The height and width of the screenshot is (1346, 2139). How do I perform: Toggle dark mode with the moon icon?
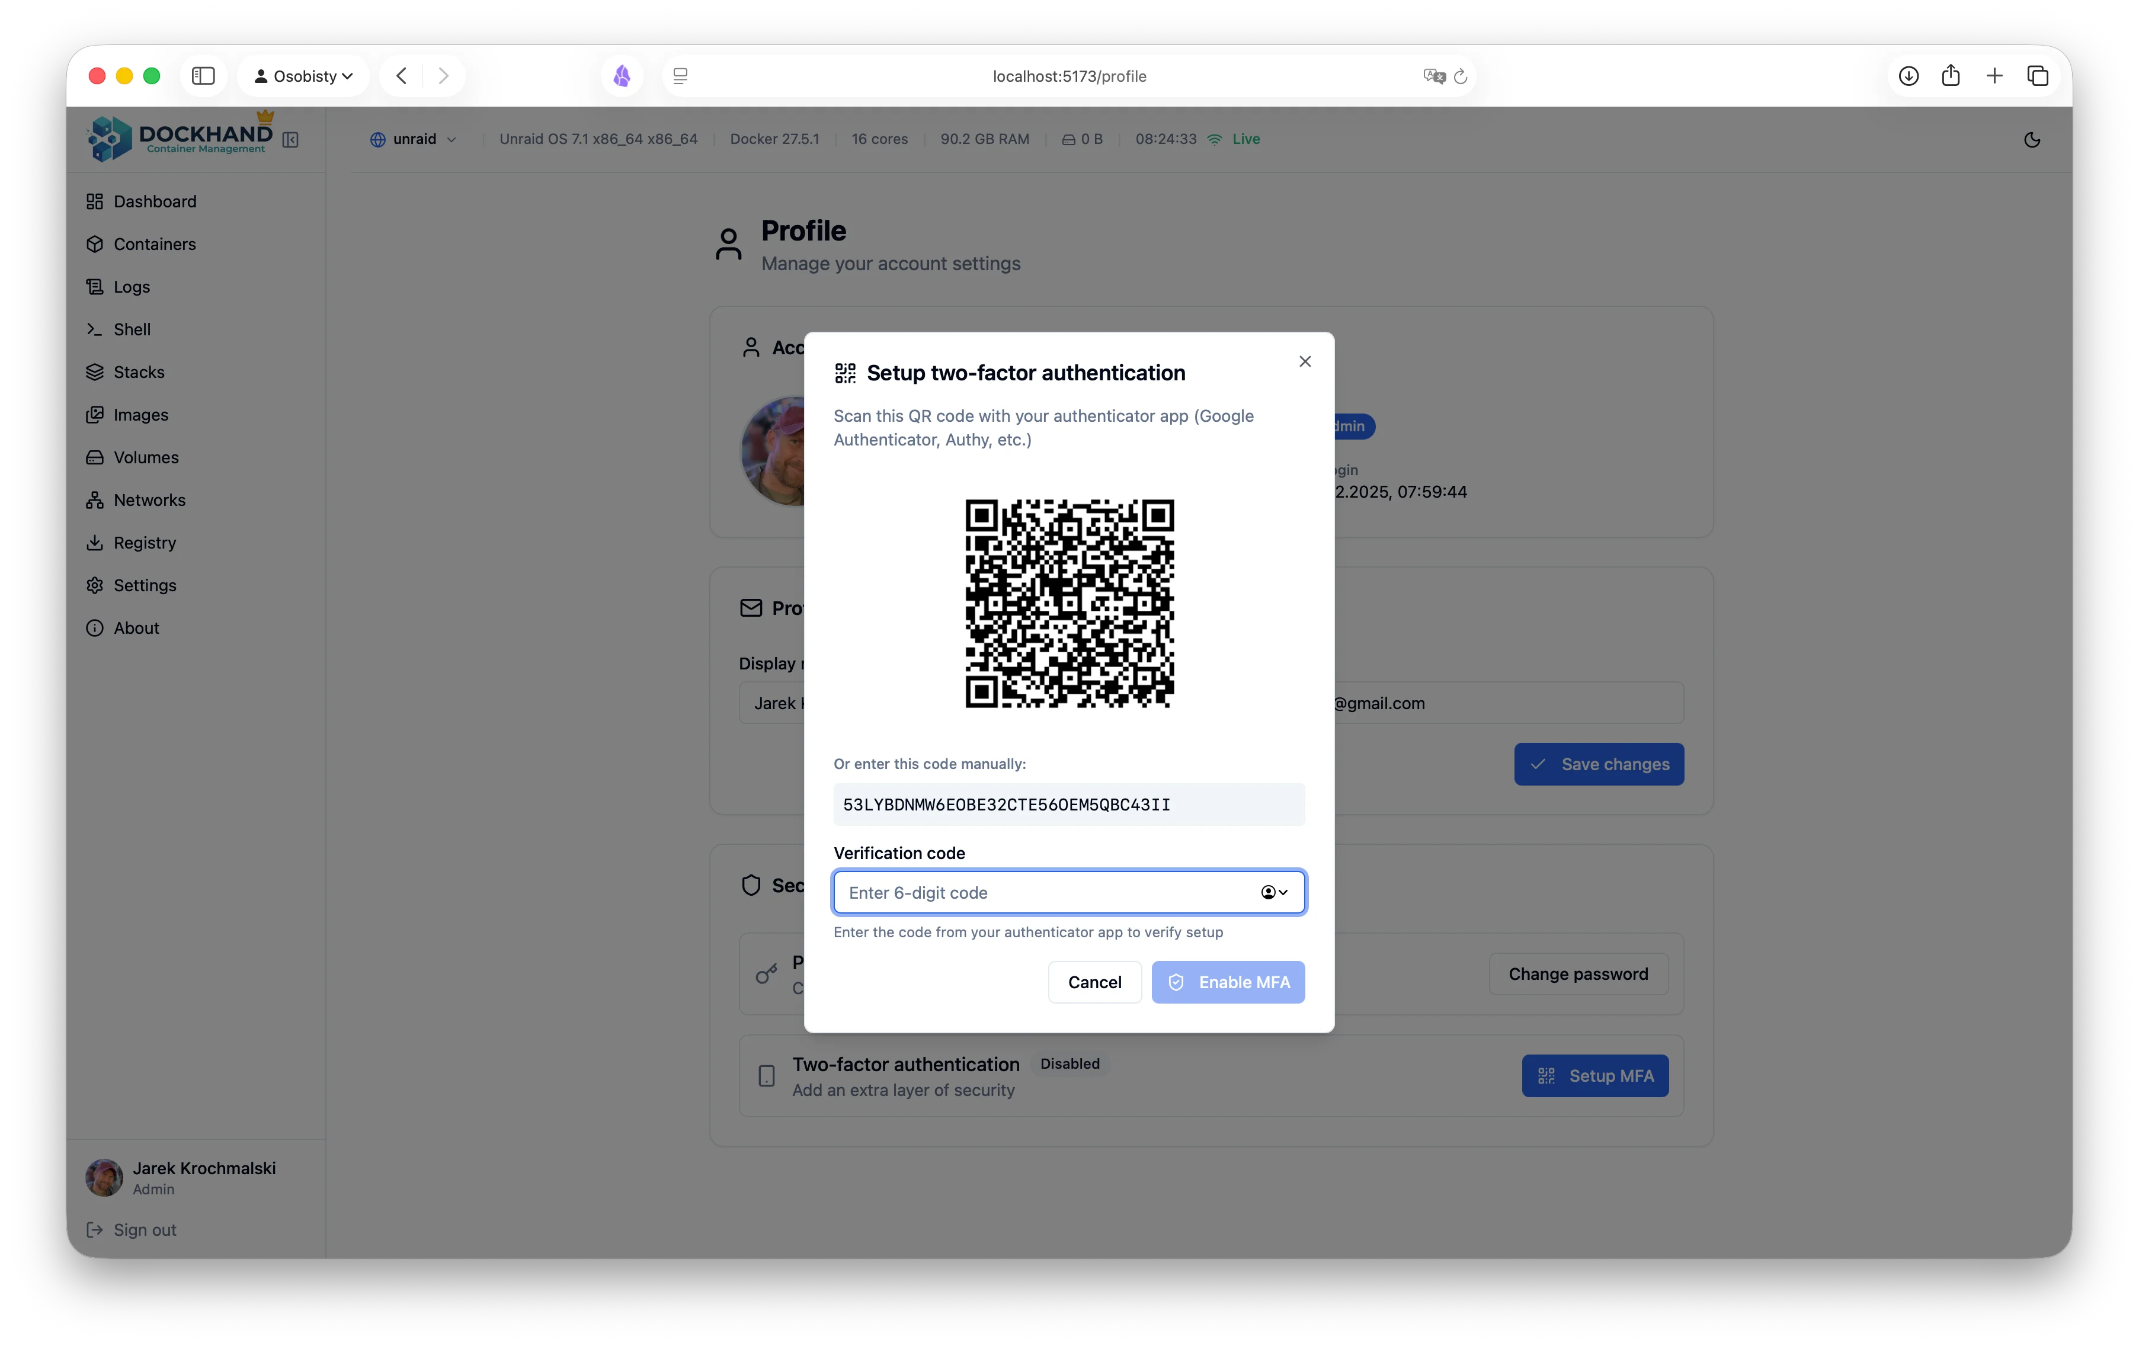[x=2032, y=139]
